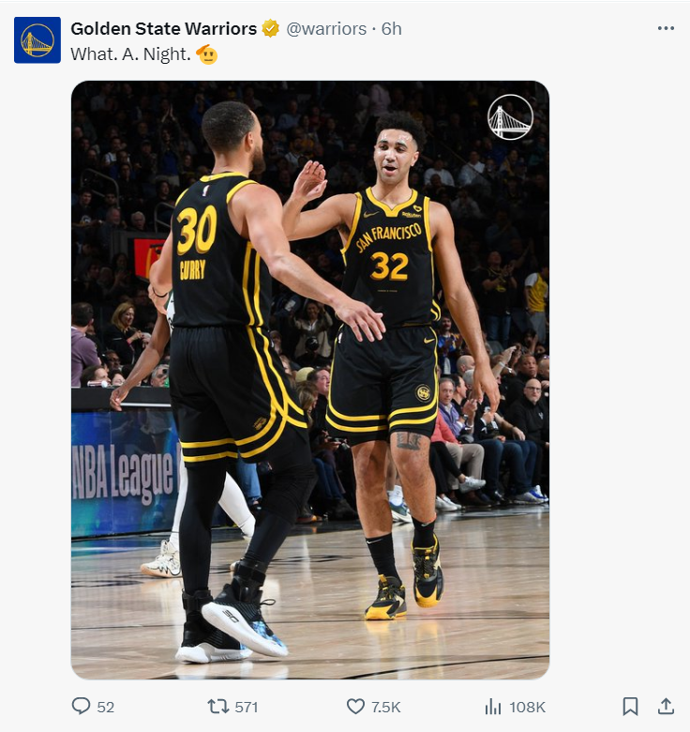Click the repost arrows icon
This screenshot has width=690, height=732.
pyautogui.click(x=217, y=707)
